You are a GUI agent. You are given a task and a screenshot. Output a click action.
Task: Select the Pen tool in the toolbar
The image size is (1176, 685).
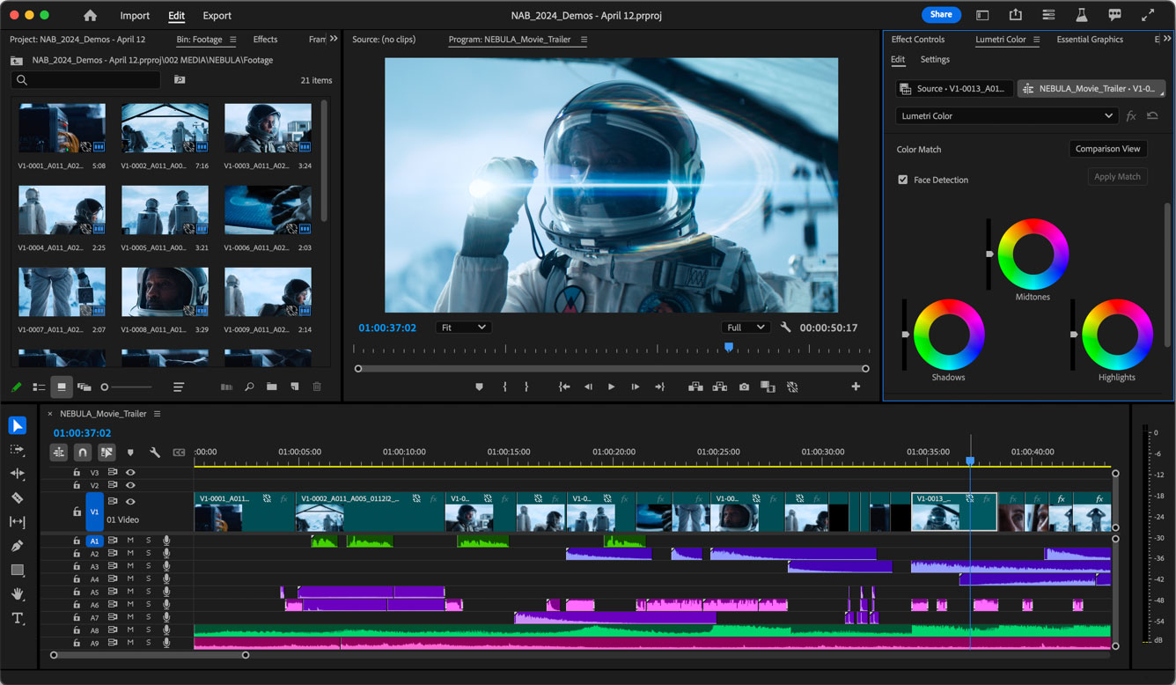click(x=17, y=546)
